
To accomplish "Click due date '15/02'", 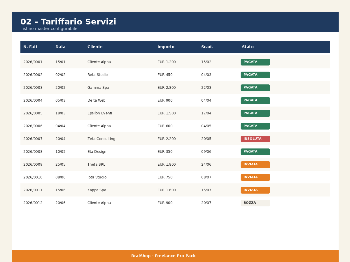I will point(206,62).
